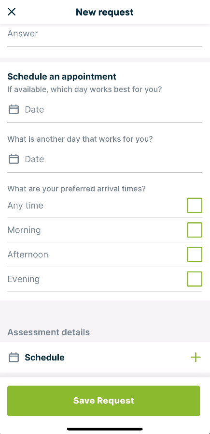The width and height of the screenshot is (210, 434).
Task: Check the Any time checkbox
Action: [x=195, y=205]
